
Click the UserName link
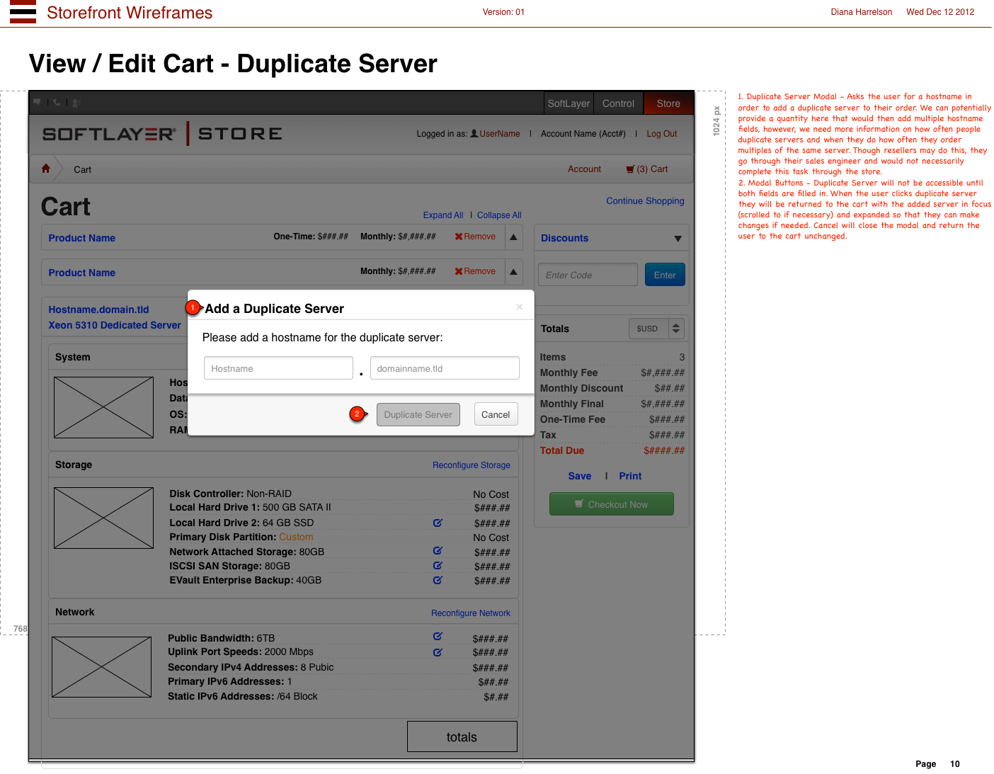(x=500, y=134)
